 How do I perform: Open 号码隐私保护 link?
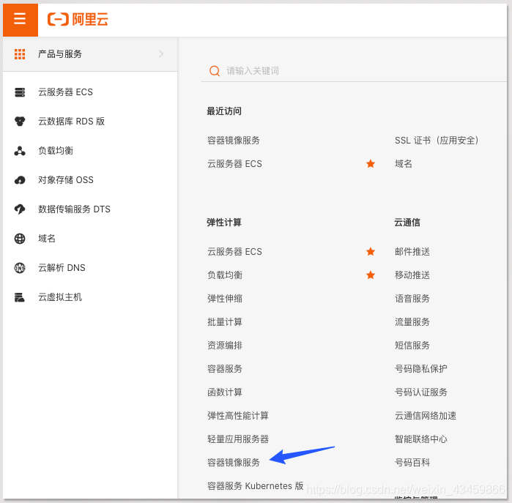(421, 369)
